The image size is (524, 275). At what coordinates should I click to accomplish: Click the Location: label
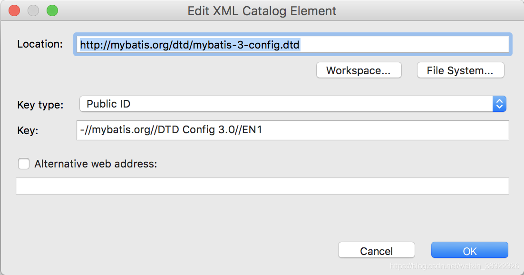[40, 44]
